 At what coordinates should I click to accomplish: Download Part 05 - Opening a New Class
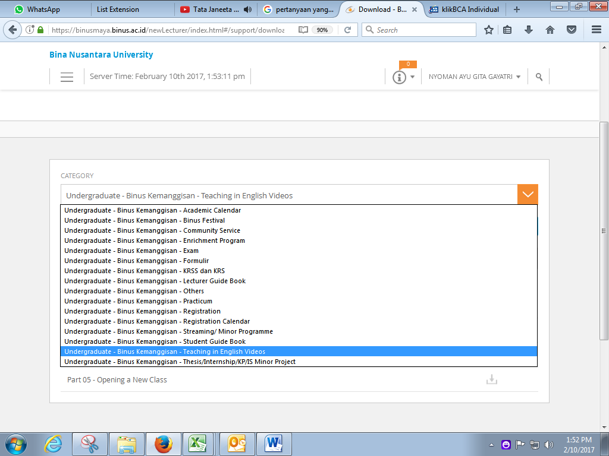[x=491, y=379]
